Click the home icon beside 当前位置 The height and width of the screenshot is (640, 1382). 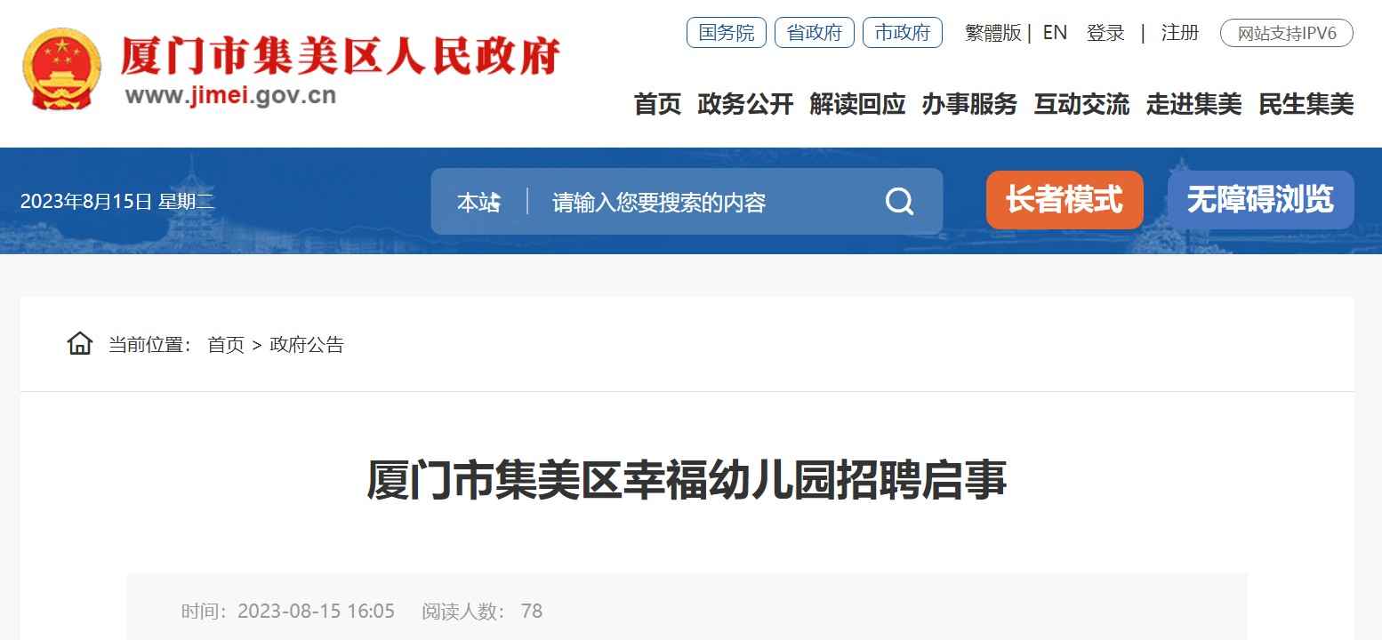pos(80,344)
